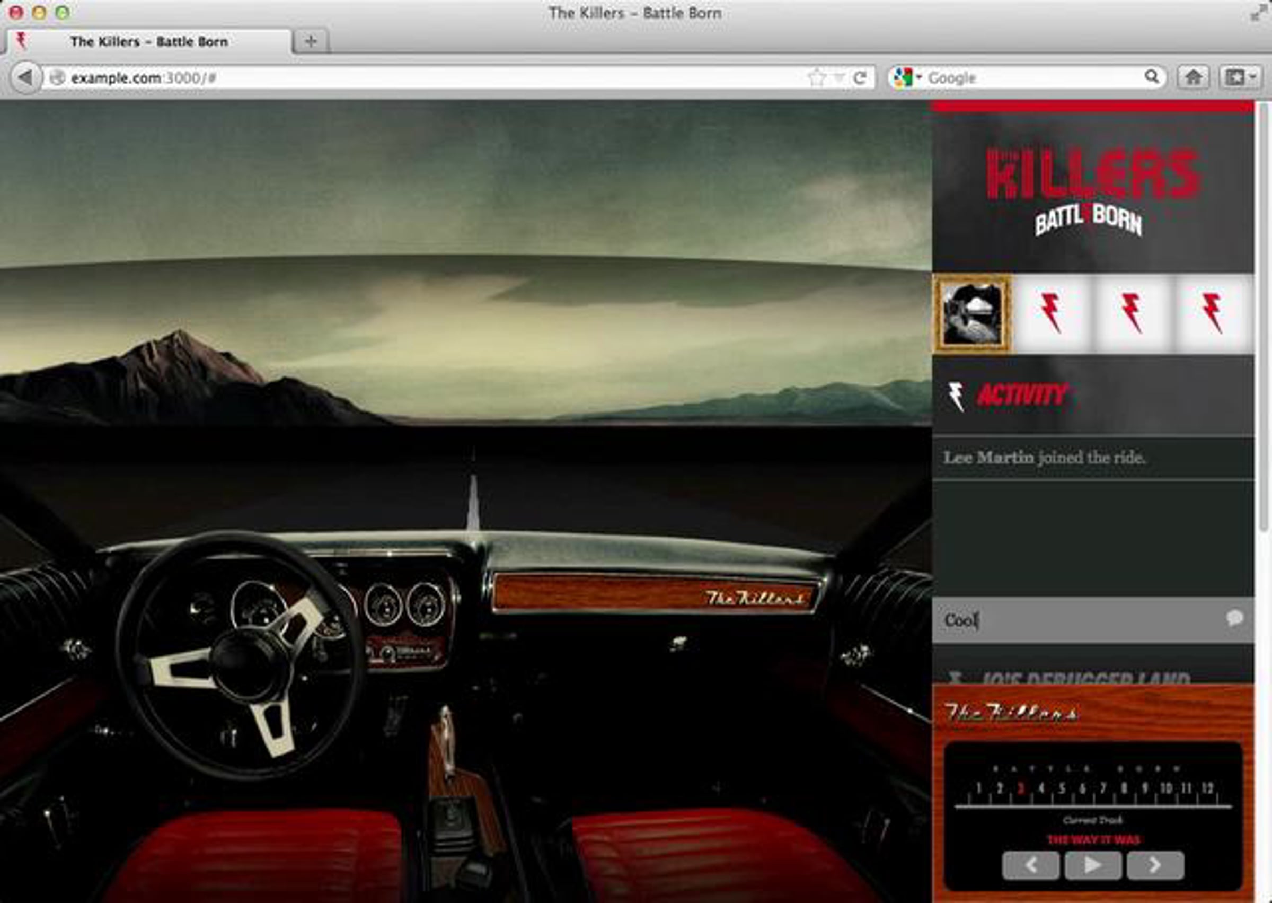Click the white lightning bolt beside Activity
The width and height of the screenshot is (1272, 903).
click(956, 397)
